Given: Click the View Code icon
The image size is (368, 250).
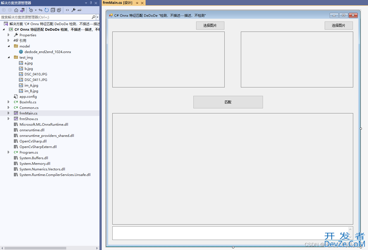Looking at the screenshot, I should pos(67,10).
